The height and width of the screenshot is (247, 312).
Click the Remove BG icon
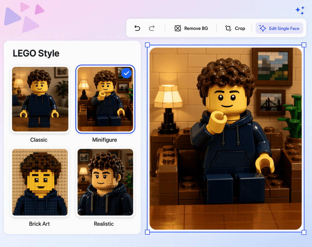point(178,28)
